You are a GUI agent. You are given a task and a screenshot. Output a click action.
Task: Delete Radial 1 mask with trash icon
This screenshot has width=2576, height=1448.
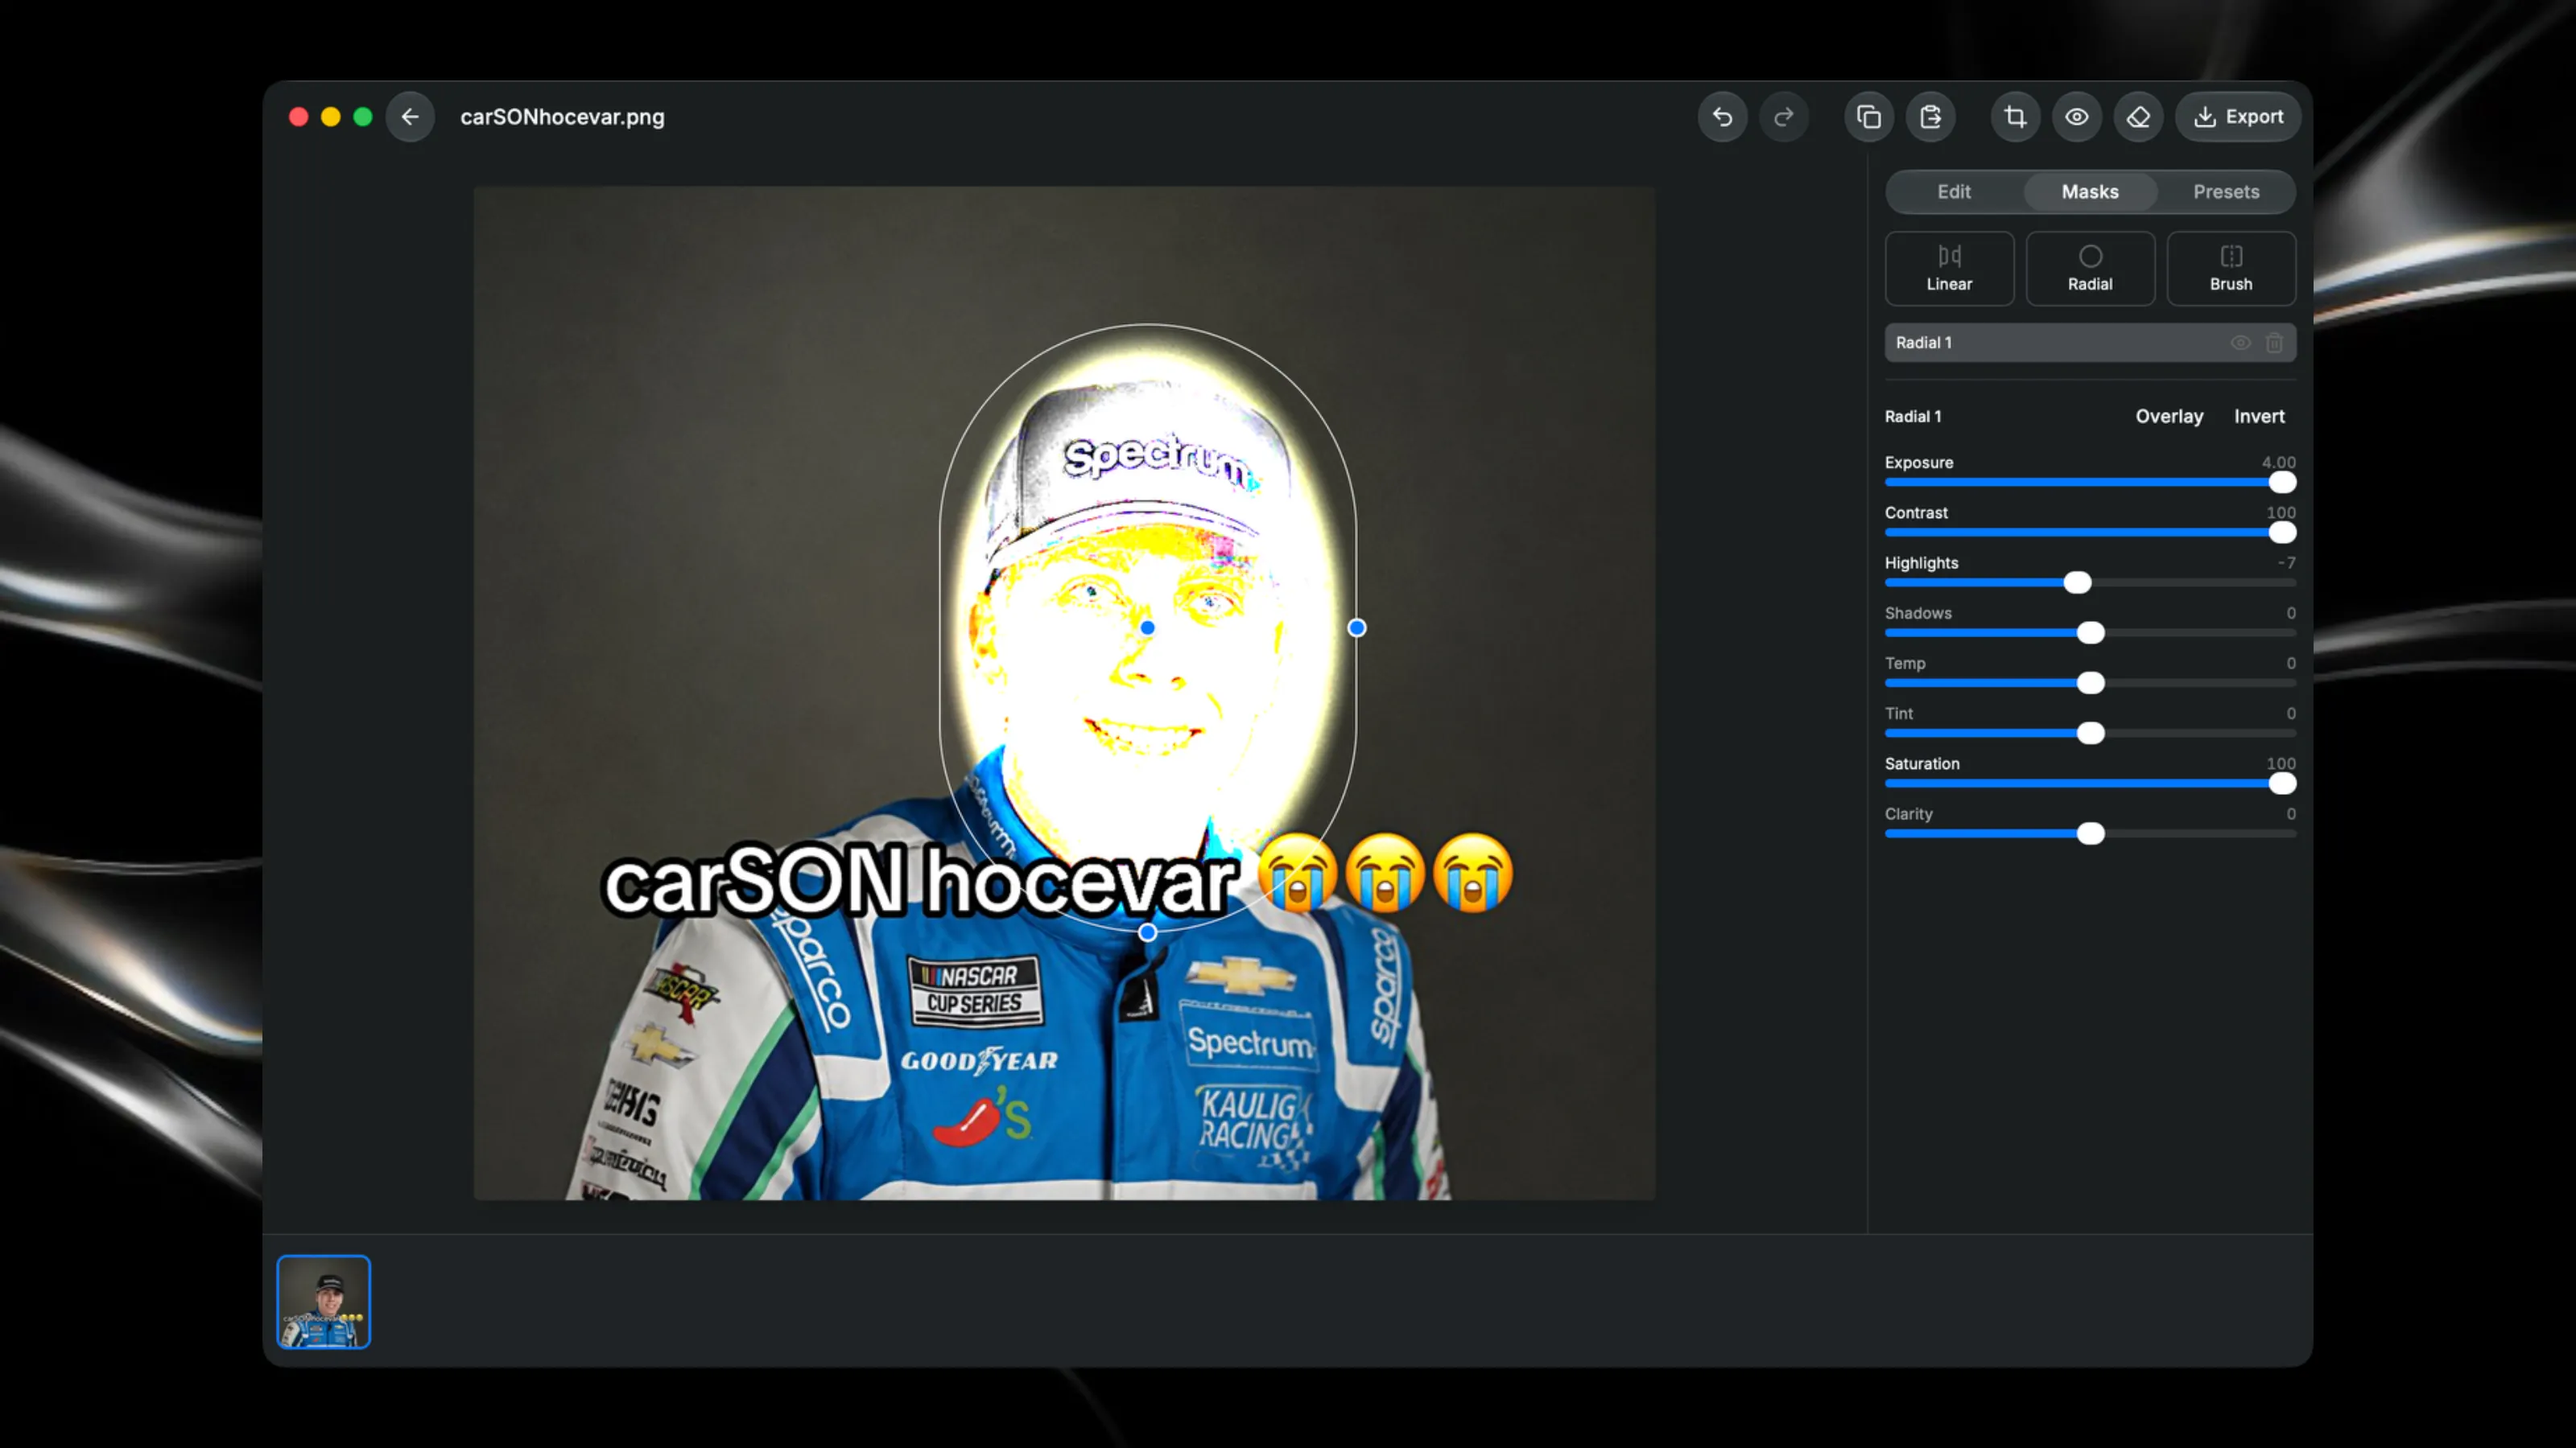2275,343
